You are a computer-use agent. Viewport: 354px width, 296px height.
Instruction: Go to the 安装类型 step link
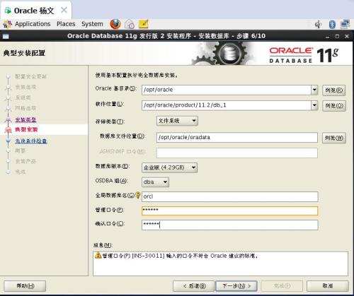25,119
